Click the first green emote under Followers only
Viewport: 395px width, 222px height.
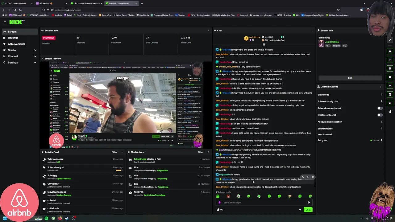[218, 196]
